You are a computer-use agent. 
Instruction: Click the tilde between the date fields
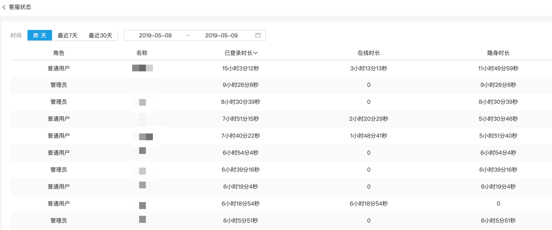[188, 35]
